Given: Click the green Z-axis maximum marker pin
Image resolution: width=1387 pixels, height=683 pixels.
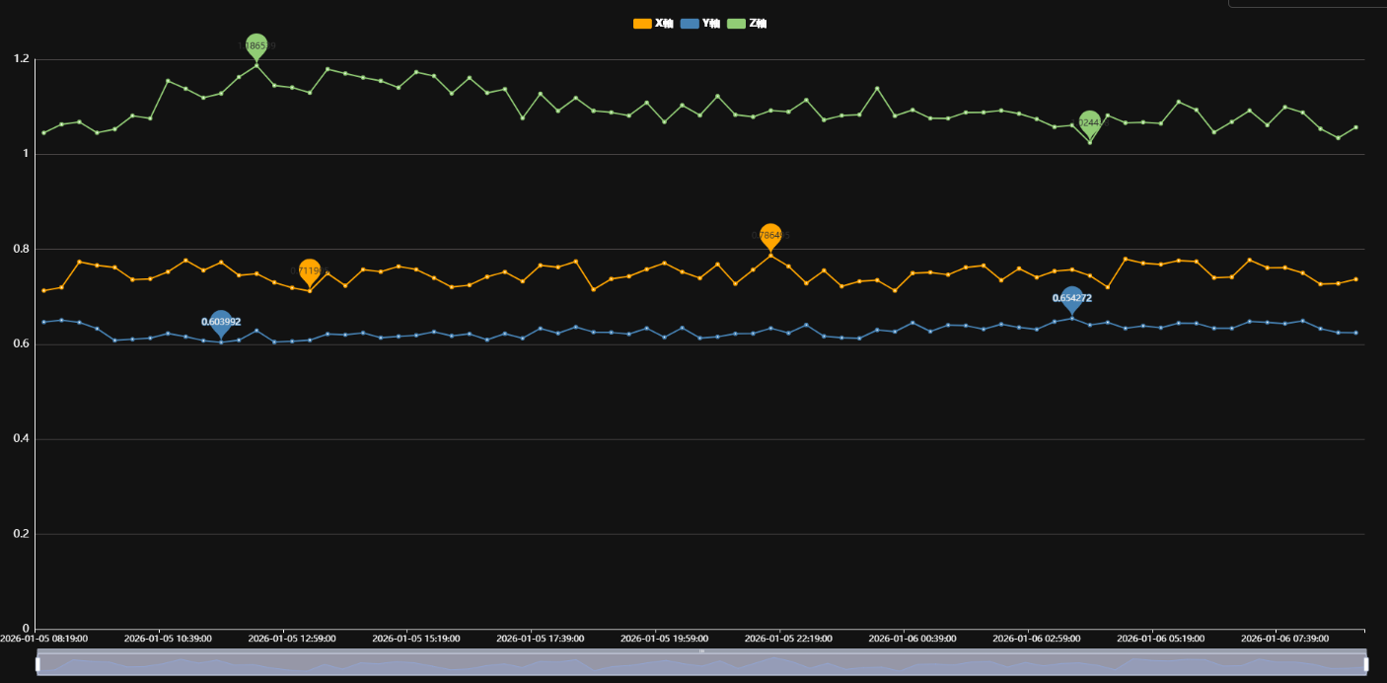Looking at the screenshot, I should [256, 46].
